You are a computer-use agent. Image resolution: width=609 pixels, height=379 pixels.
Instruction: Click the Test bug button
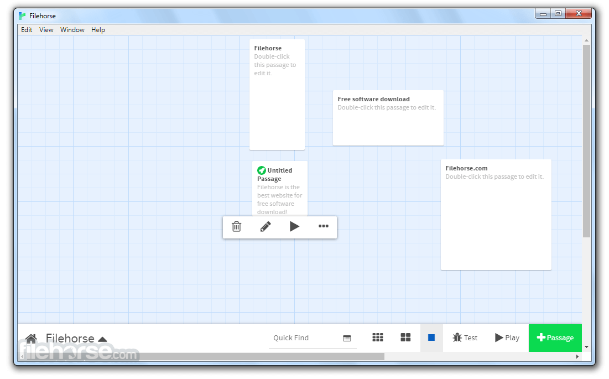(x=465, y=338)
